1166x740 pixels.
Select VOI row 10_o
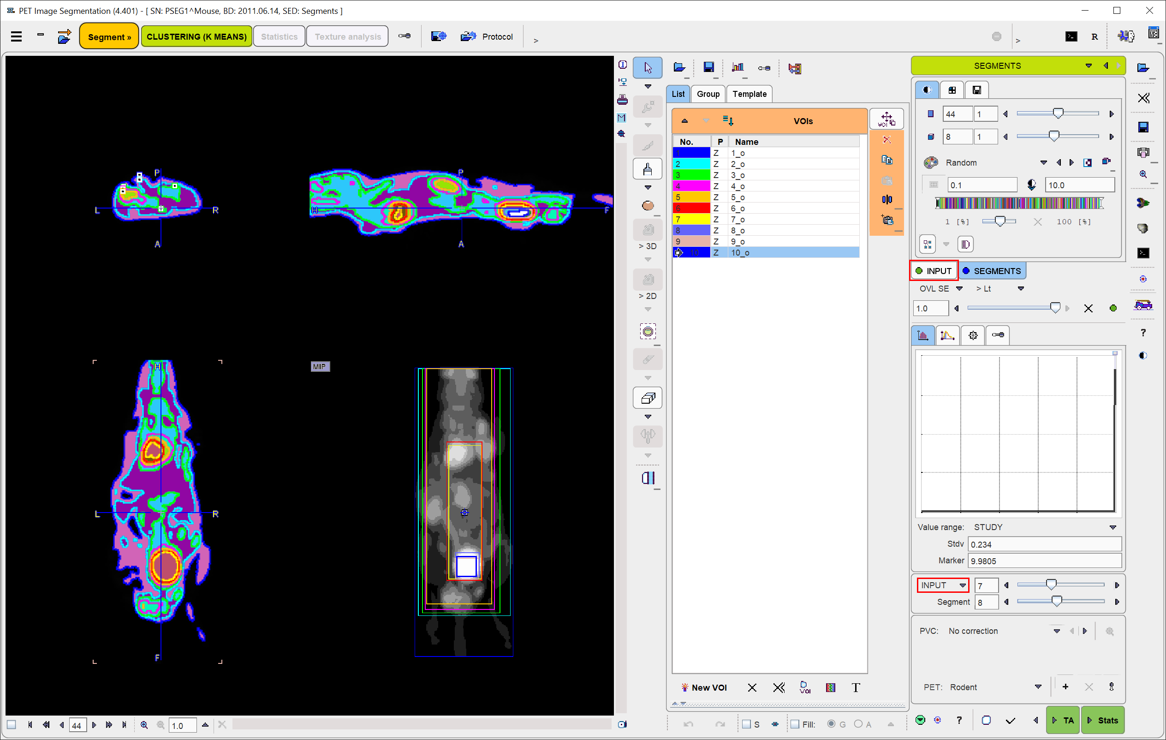point(766,252)
